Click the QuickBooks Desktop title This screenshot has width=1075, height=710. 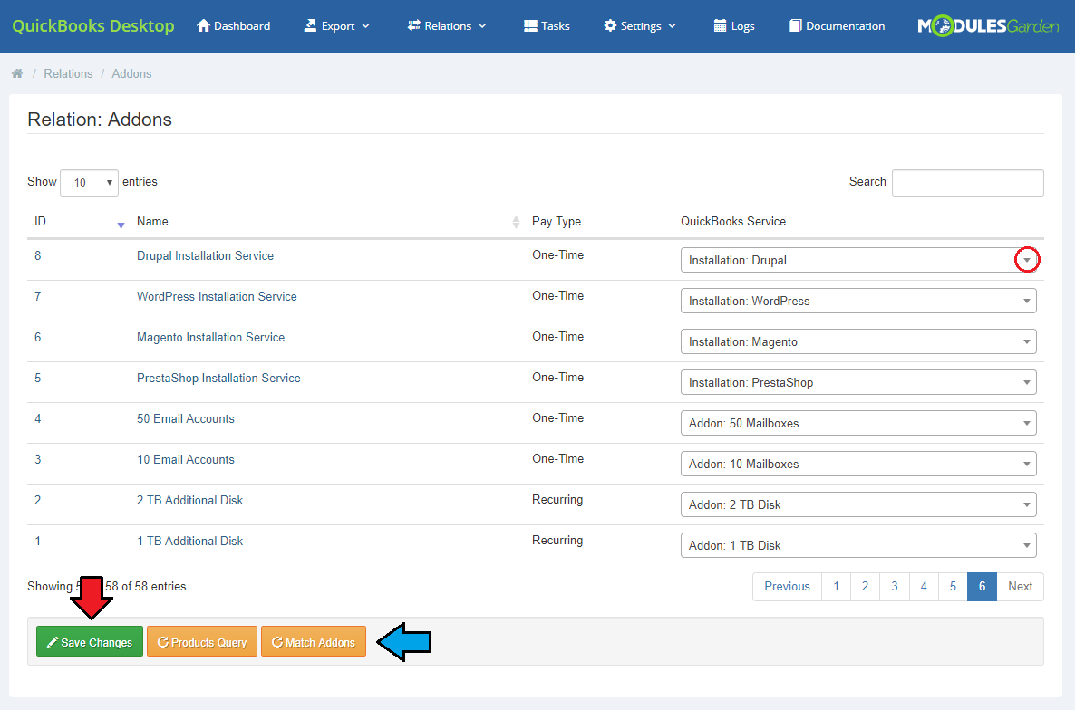[x=93, y=26]
